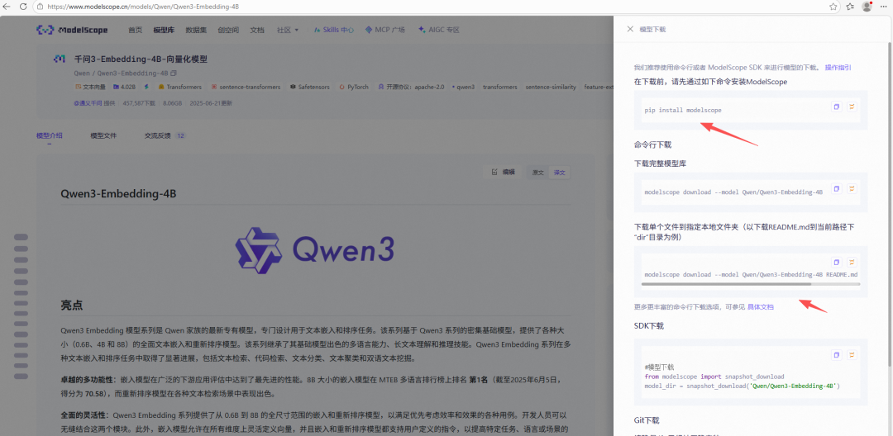Select 译文 translated text toggle
The width and height of the screenshot is (893, 436).
pos(559,173)
